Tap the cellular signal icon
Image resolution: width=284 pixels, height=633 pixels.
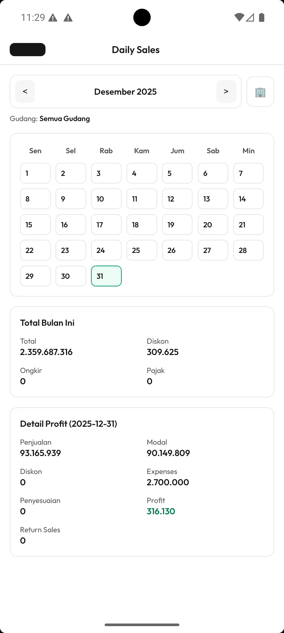[x=250, y=17]
